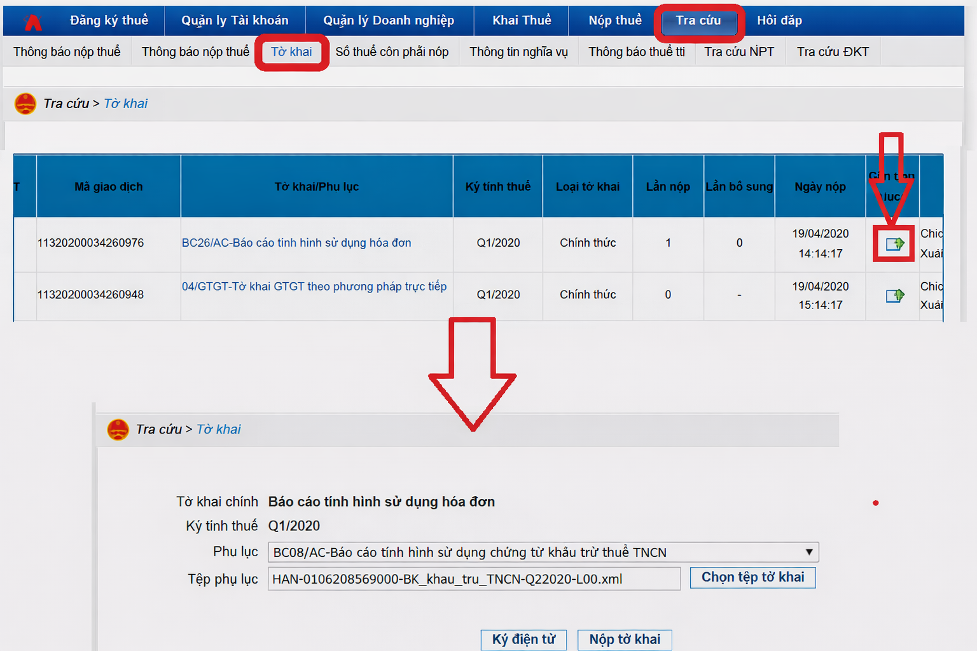Image resolution: width=977 pixels, height=651 pixels.
Task: Open the Tra cứu main menu
Action: (698, 21)
